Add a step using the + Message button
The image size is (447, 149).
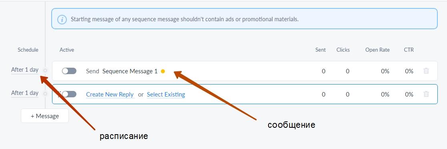[45, 116]
